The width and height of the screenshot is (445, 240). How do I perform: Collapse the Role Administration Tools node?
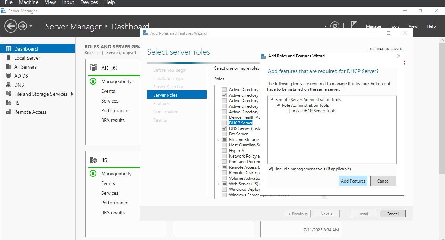coord(278,105)
